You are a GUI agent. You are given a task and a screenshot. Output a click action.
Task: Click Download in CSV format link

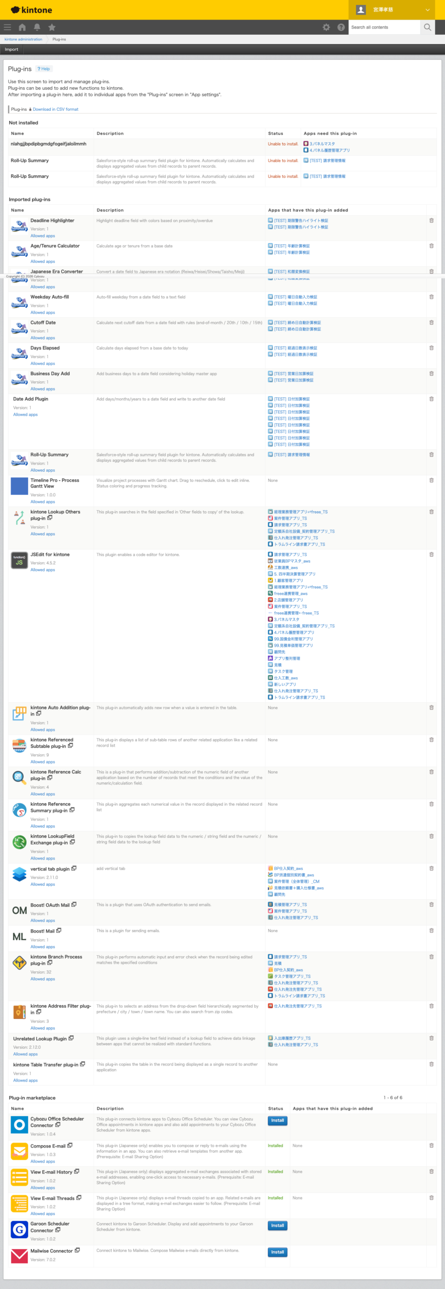[x=55, y=109]
